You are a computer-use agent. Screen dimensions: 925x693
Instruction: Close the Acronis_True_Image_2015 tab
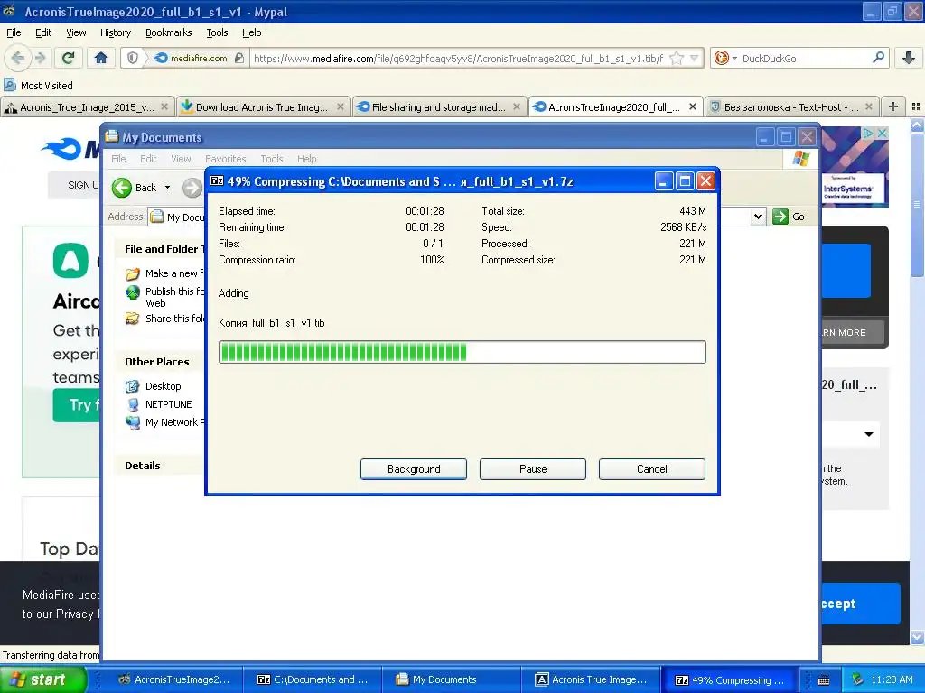coord(164,106)
